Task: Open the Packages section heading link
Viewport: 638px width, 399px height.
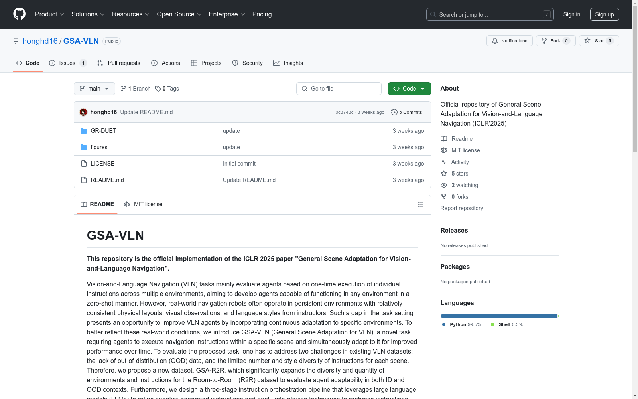Action: tap(455, 267)
